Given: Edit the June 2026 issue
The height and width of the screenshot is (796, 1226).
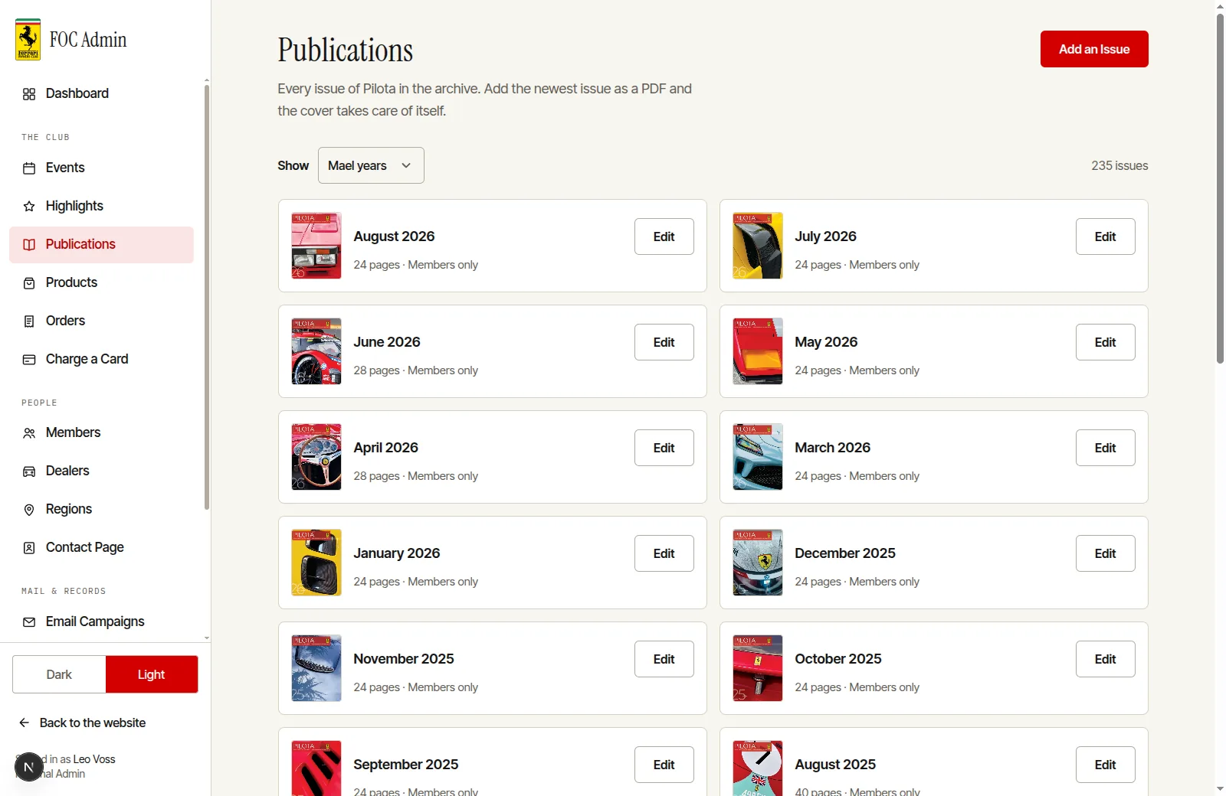Looking at the screenshot, I should click(664, 342).
